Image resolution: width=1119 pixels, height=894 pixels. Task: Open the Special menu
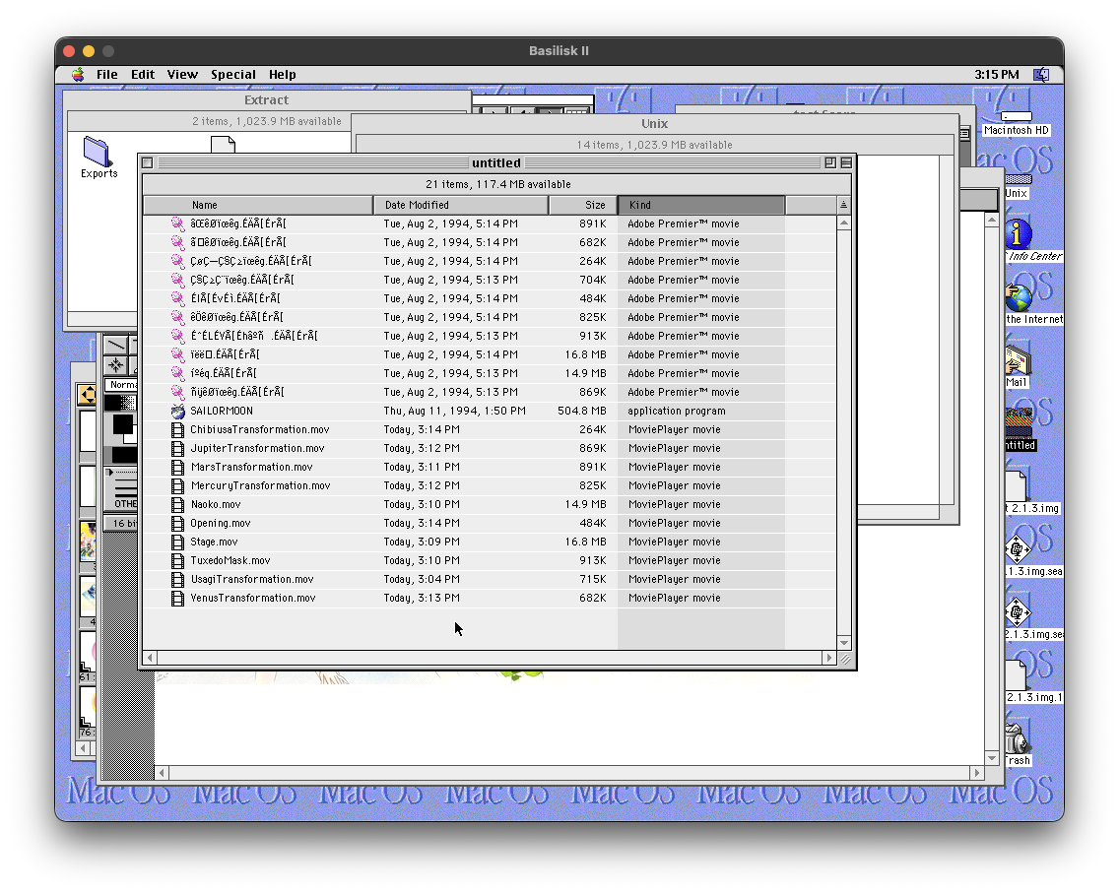click(x=232, y=75)
